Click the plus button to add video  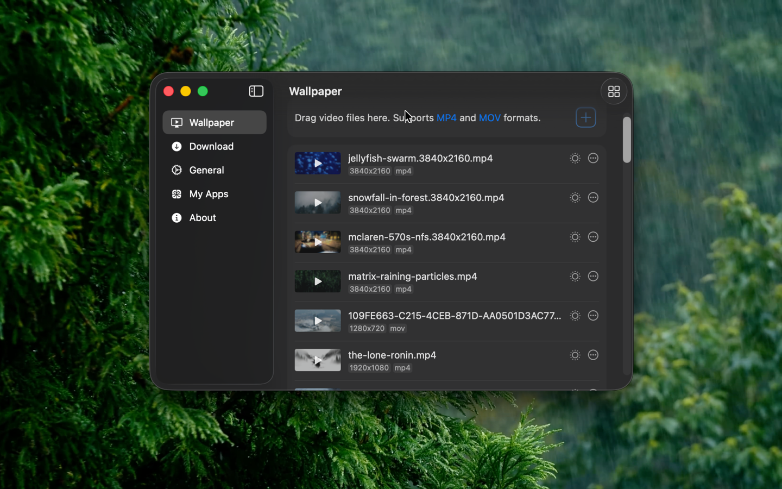point(585,117)
